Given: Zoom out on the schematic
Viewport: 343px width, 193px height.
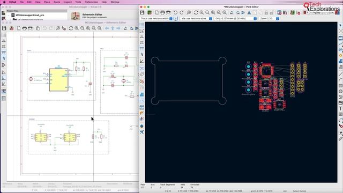Looking at the screenshot, I should pyautogui.click(x=82, y=28).
